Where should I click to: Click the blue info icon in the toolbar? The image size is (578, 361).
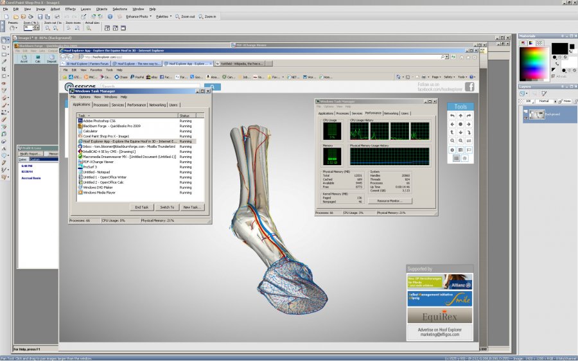click(x=110, y=17)
